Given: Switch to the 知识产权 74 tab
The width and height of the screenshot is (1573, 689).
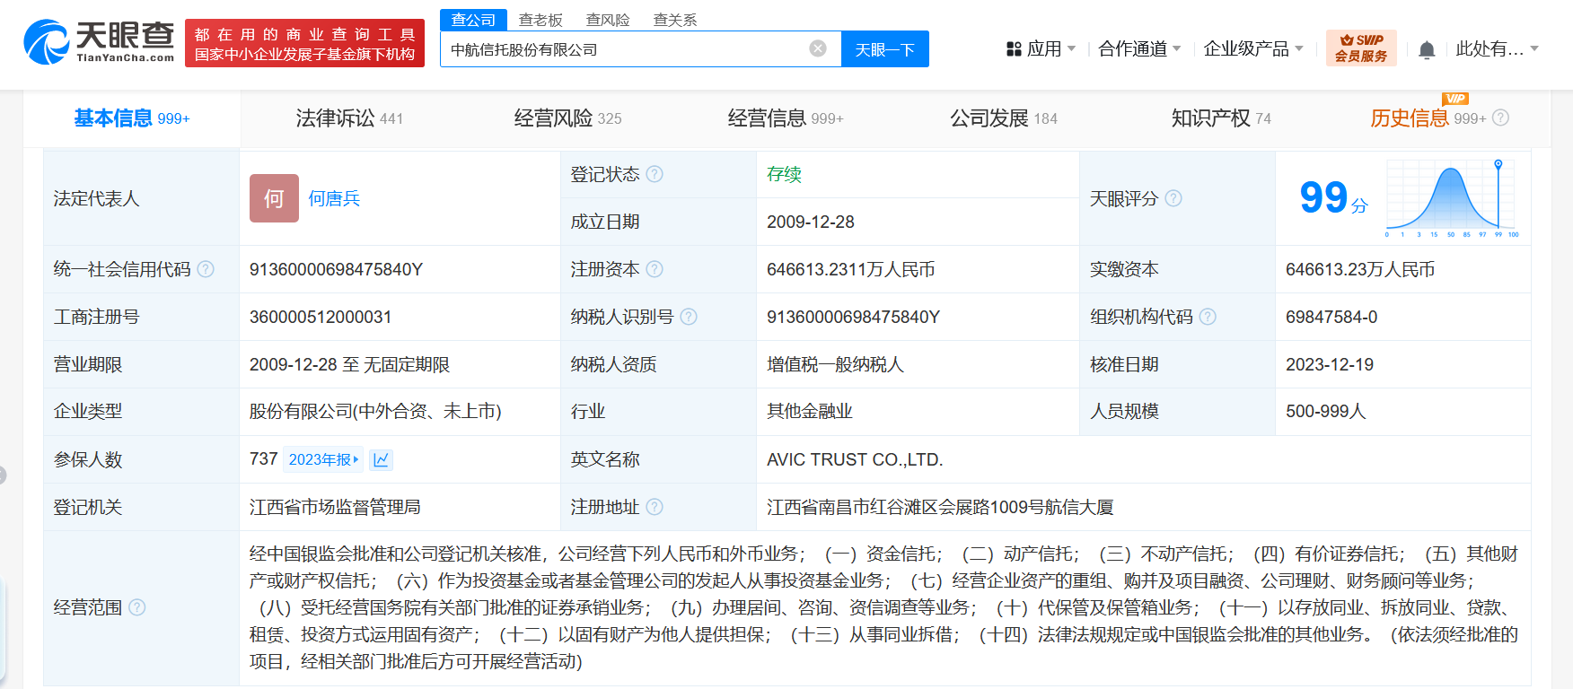Looking at the screenshot, I should pos(1221,118).
